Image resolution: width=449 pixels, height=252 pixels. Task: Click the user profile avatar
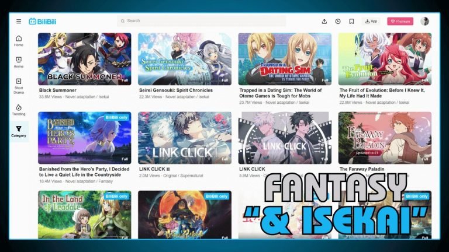[x=424, y=22]
